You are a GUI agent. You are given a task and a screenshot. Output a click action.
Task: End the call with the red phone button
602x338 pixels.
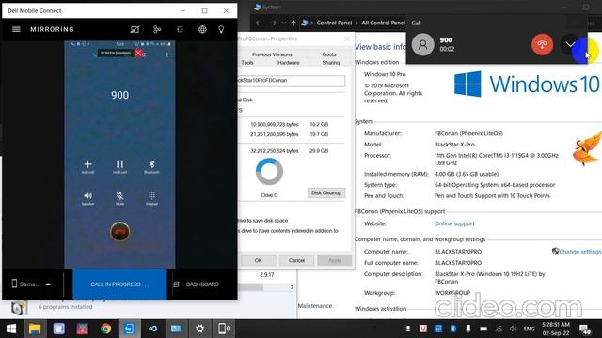click(120, 232)
